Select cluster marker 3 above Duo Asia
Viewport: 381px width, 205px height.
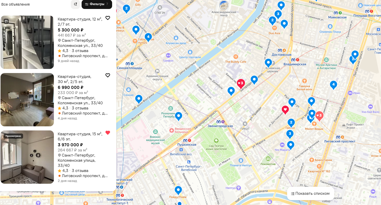point(278,14)
